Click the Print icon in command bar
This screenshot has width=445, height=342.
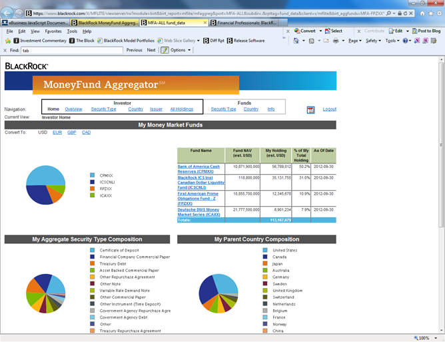tap(336, 41)
